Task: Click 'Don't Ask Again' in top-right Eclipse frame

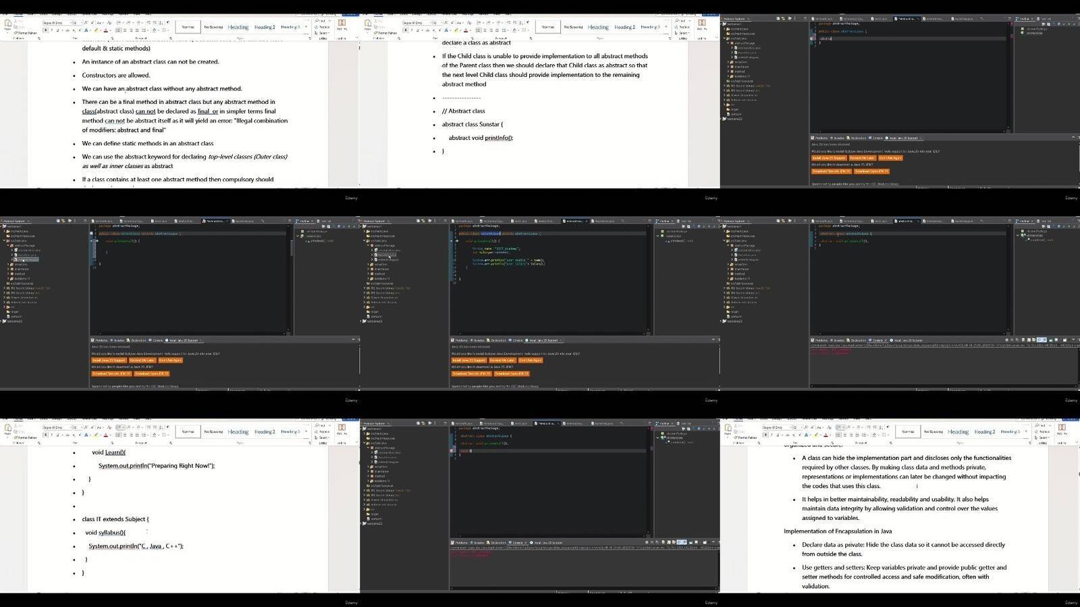Action: pyautogui.click(x=890, y=158)
